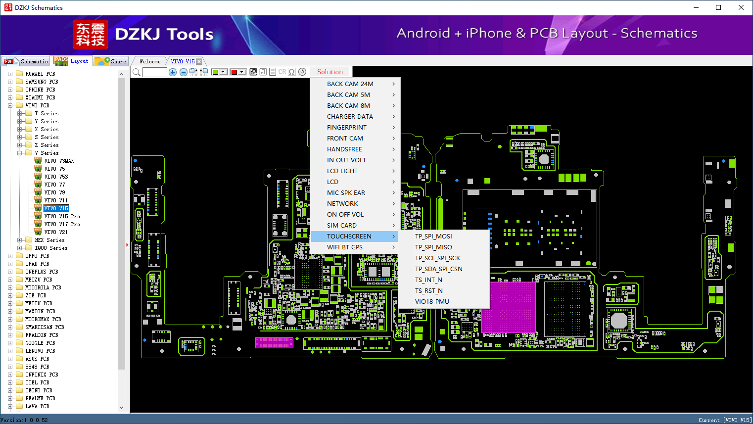753x424 pixels.
Task: Open the Share tab
Action: pyautogui.click(x=111, y=61)
